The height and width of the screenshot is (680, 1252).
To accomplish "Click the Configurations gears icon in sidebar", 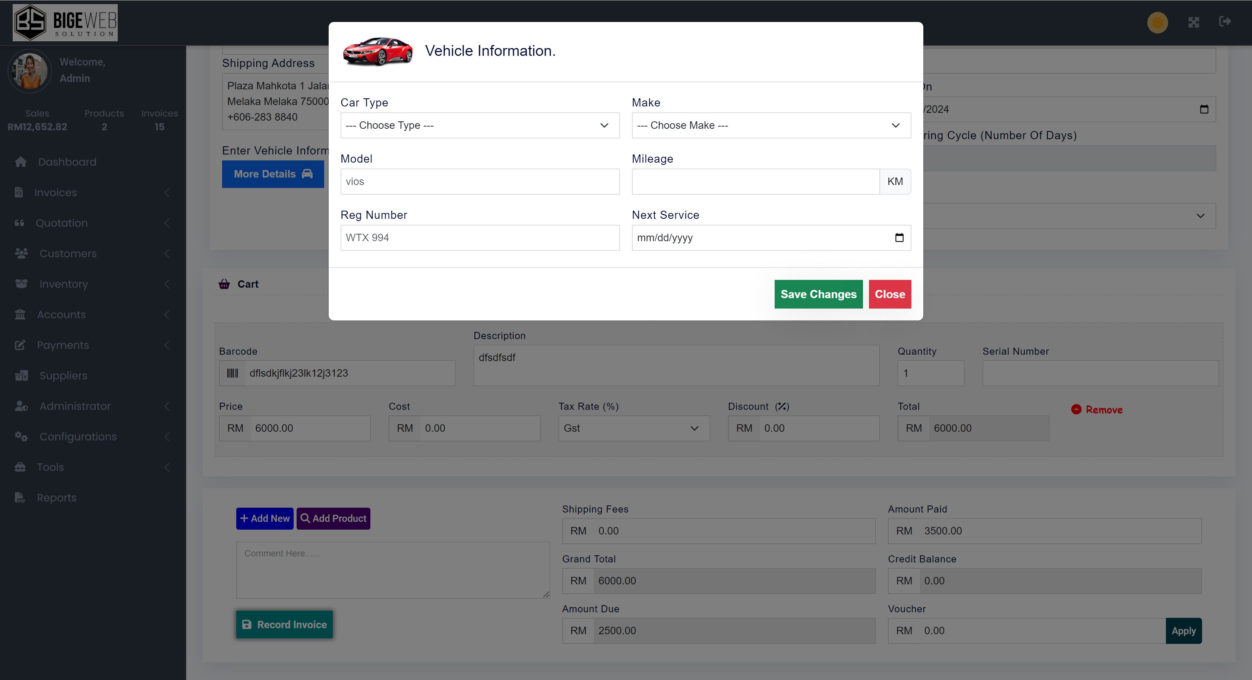I will [21, 436].
